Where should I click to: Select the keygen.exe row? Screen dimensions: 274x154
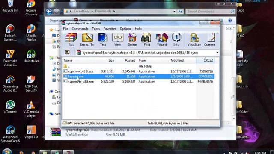[138, 76]
